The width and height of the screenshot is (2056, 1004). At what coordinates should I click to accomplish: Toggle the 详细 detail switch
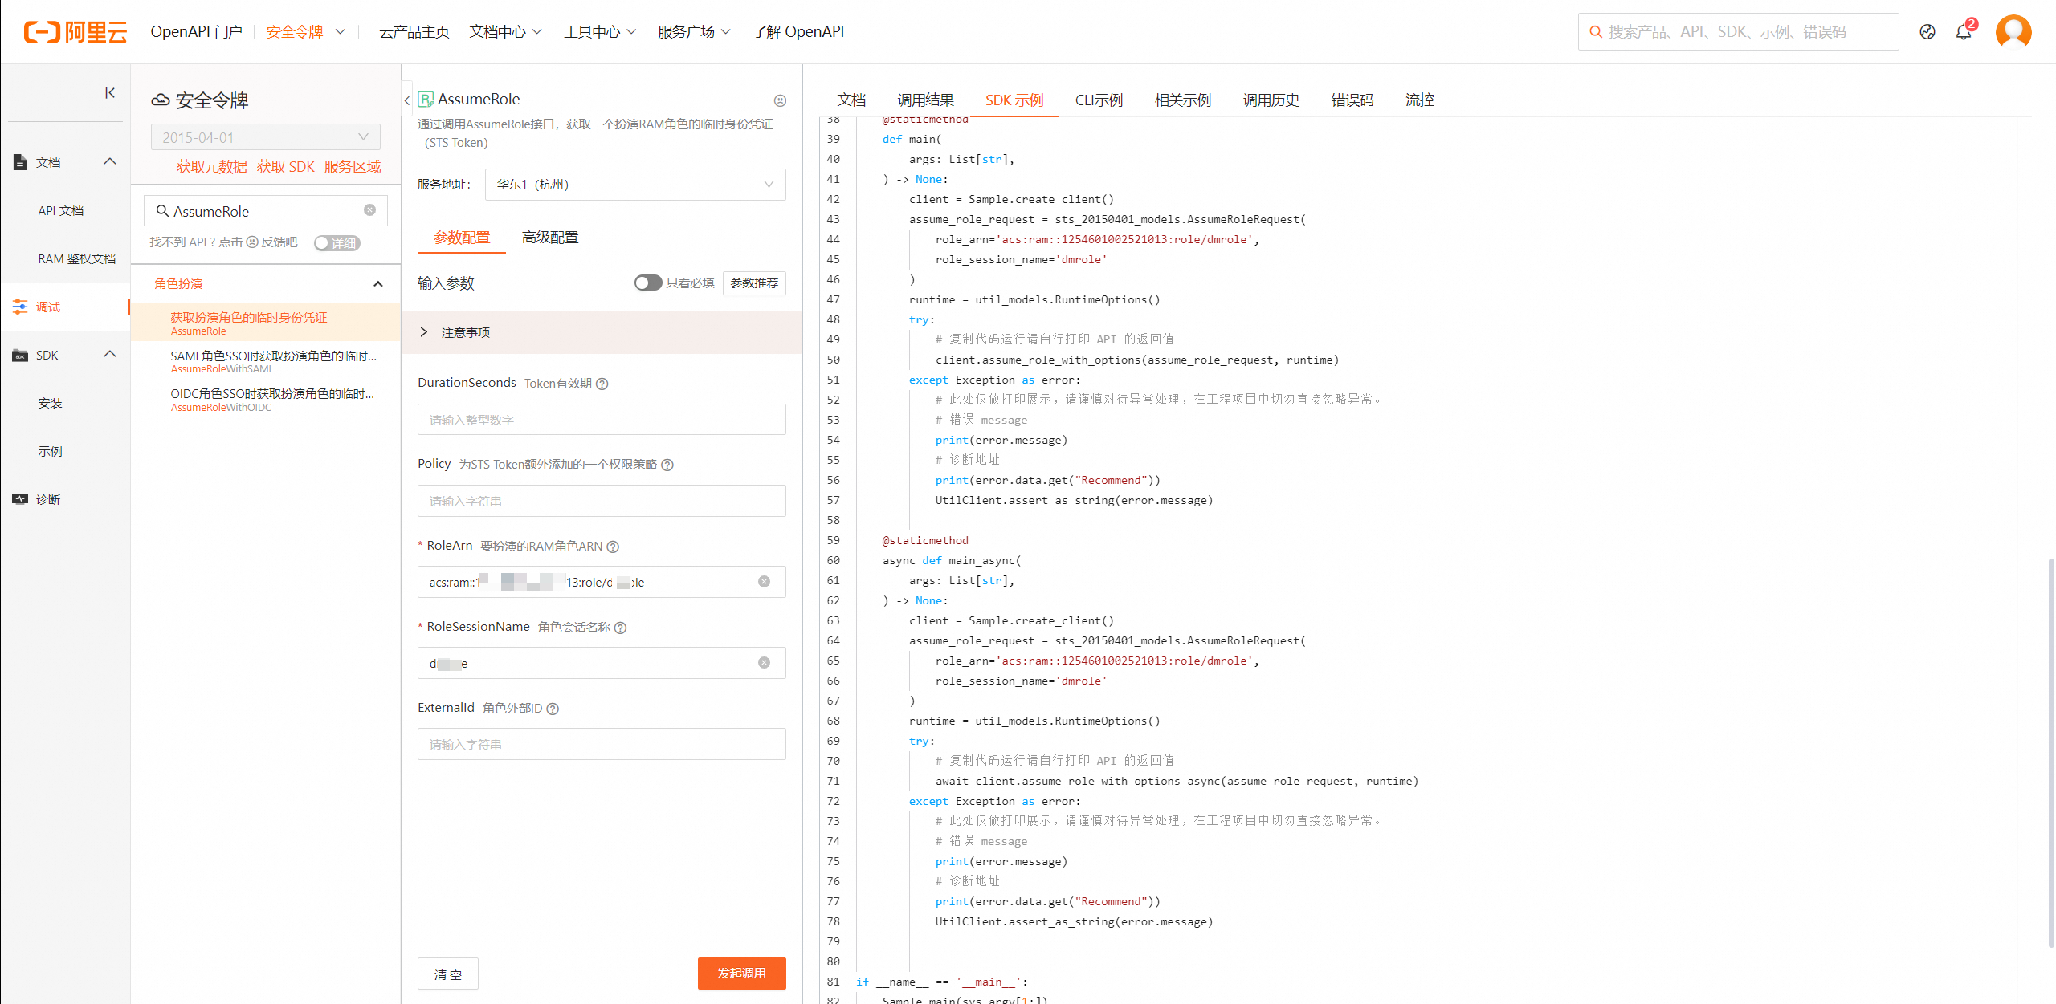coord(337,243)
